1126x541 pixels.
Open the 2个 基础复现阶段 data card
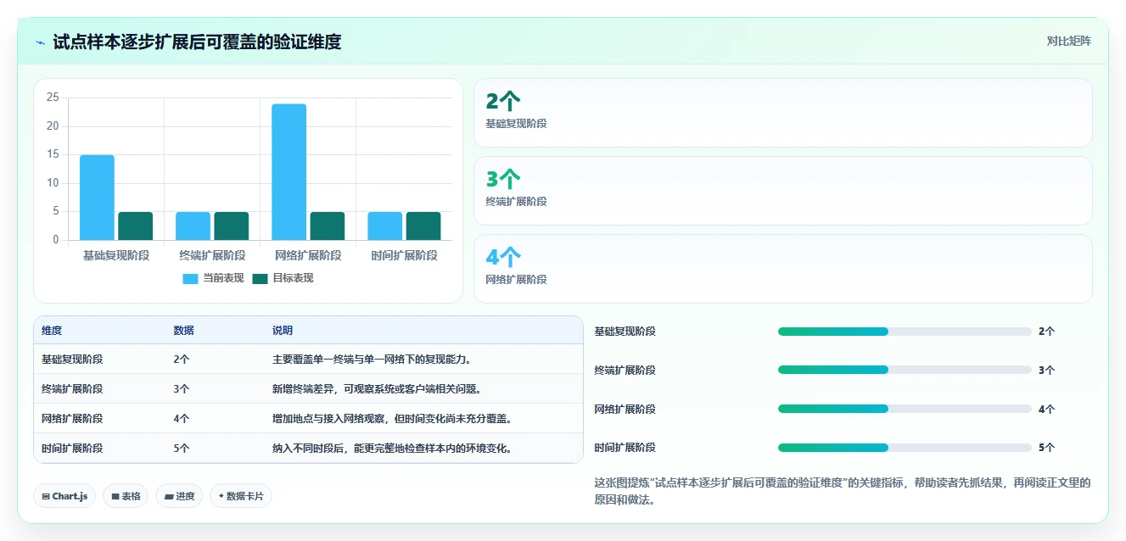(782, 113)
